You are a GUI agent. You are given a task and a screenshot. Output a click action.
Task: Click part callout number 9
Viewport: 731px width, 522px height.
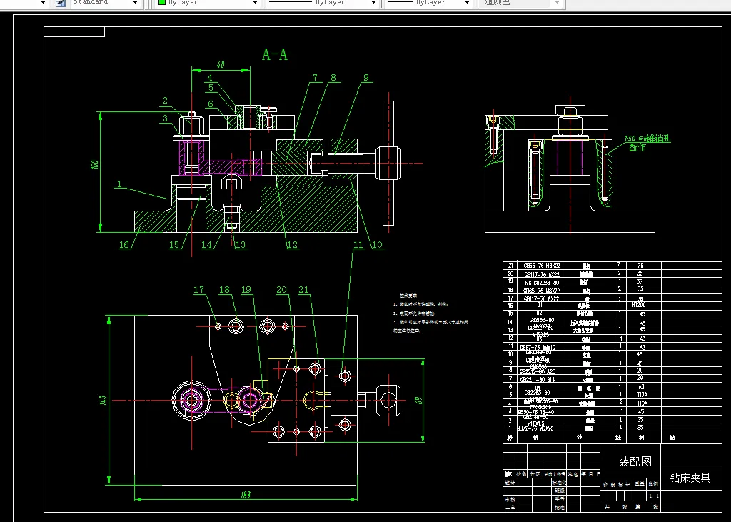pyautogui.click(x=365, y=78)
